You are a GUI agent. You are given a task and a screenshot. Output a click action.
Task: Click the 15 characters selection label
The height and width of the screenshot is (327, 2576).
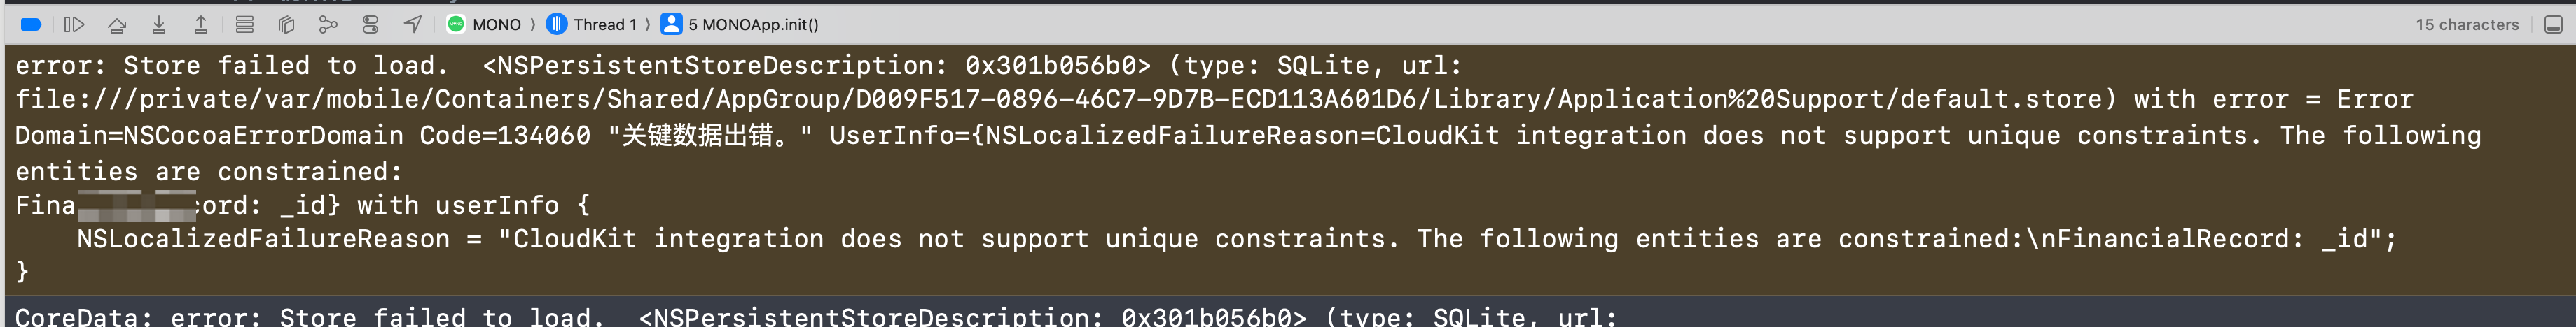click(x=2466, y=25)
